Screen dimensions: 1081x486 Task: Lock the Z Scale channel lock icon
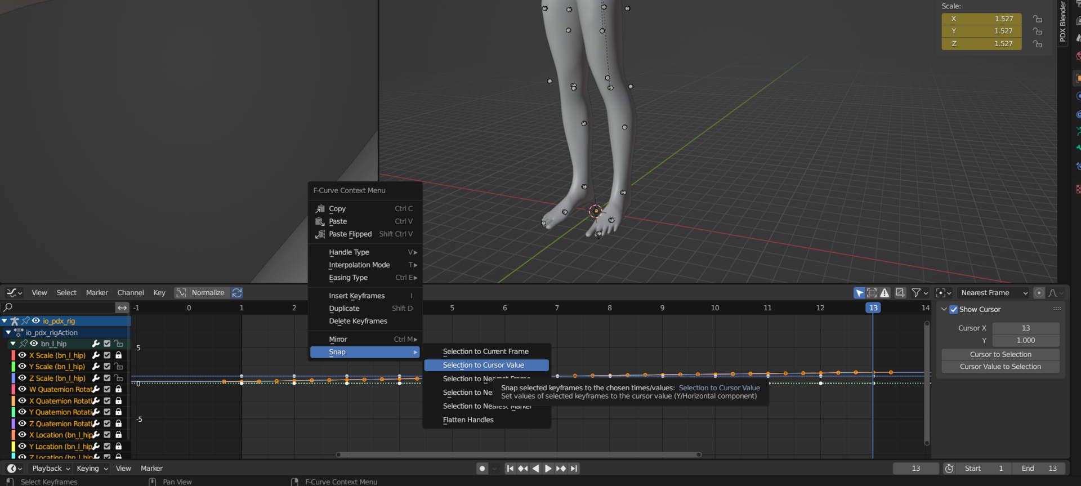(x=118, y=378)
